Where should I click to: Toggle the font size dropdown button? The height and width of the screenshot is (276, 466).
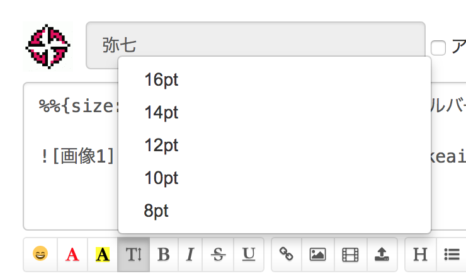tap(134, 255)
